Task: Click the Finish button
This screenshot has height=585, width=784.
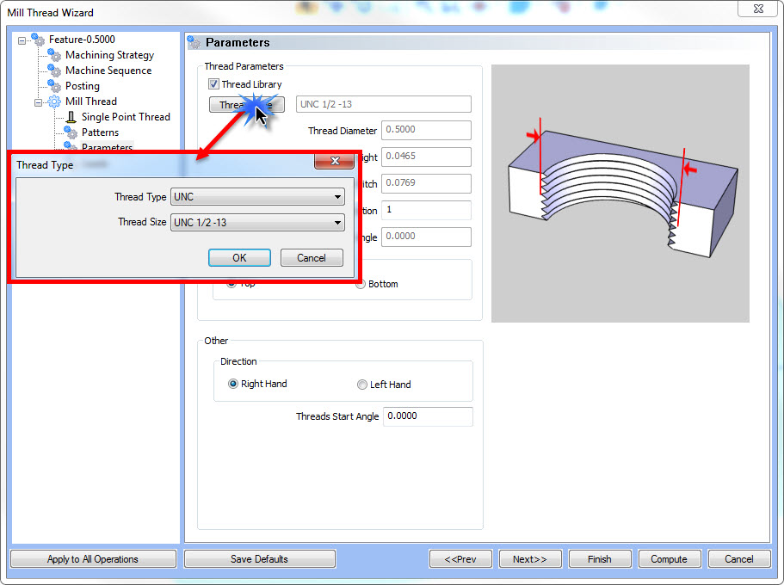Action: pos(600,559)
